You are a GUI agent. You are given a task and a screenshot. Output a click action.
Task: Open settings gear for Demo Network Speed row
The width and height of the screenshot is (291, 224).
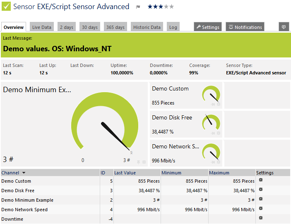click(x=261, y=208)
